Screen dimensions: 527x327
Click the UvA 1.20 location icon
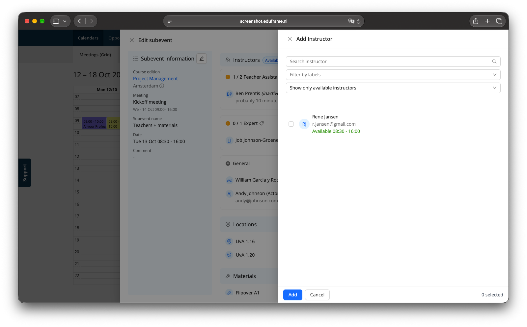pyautogui.click(x=230, y=255)
